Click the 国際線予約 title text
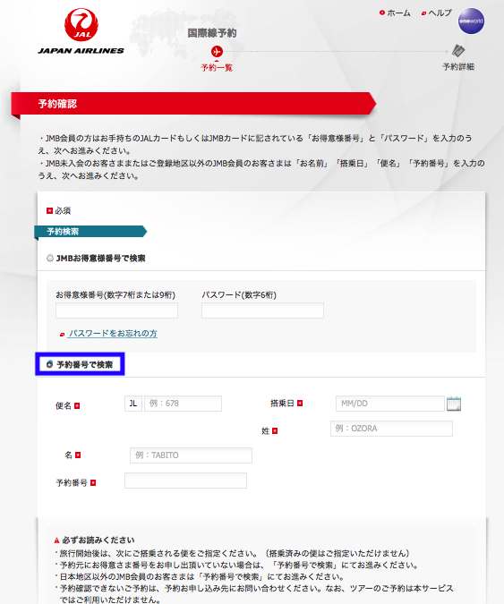The width and height of the screenshot is (504, 604). coord(212,33)
